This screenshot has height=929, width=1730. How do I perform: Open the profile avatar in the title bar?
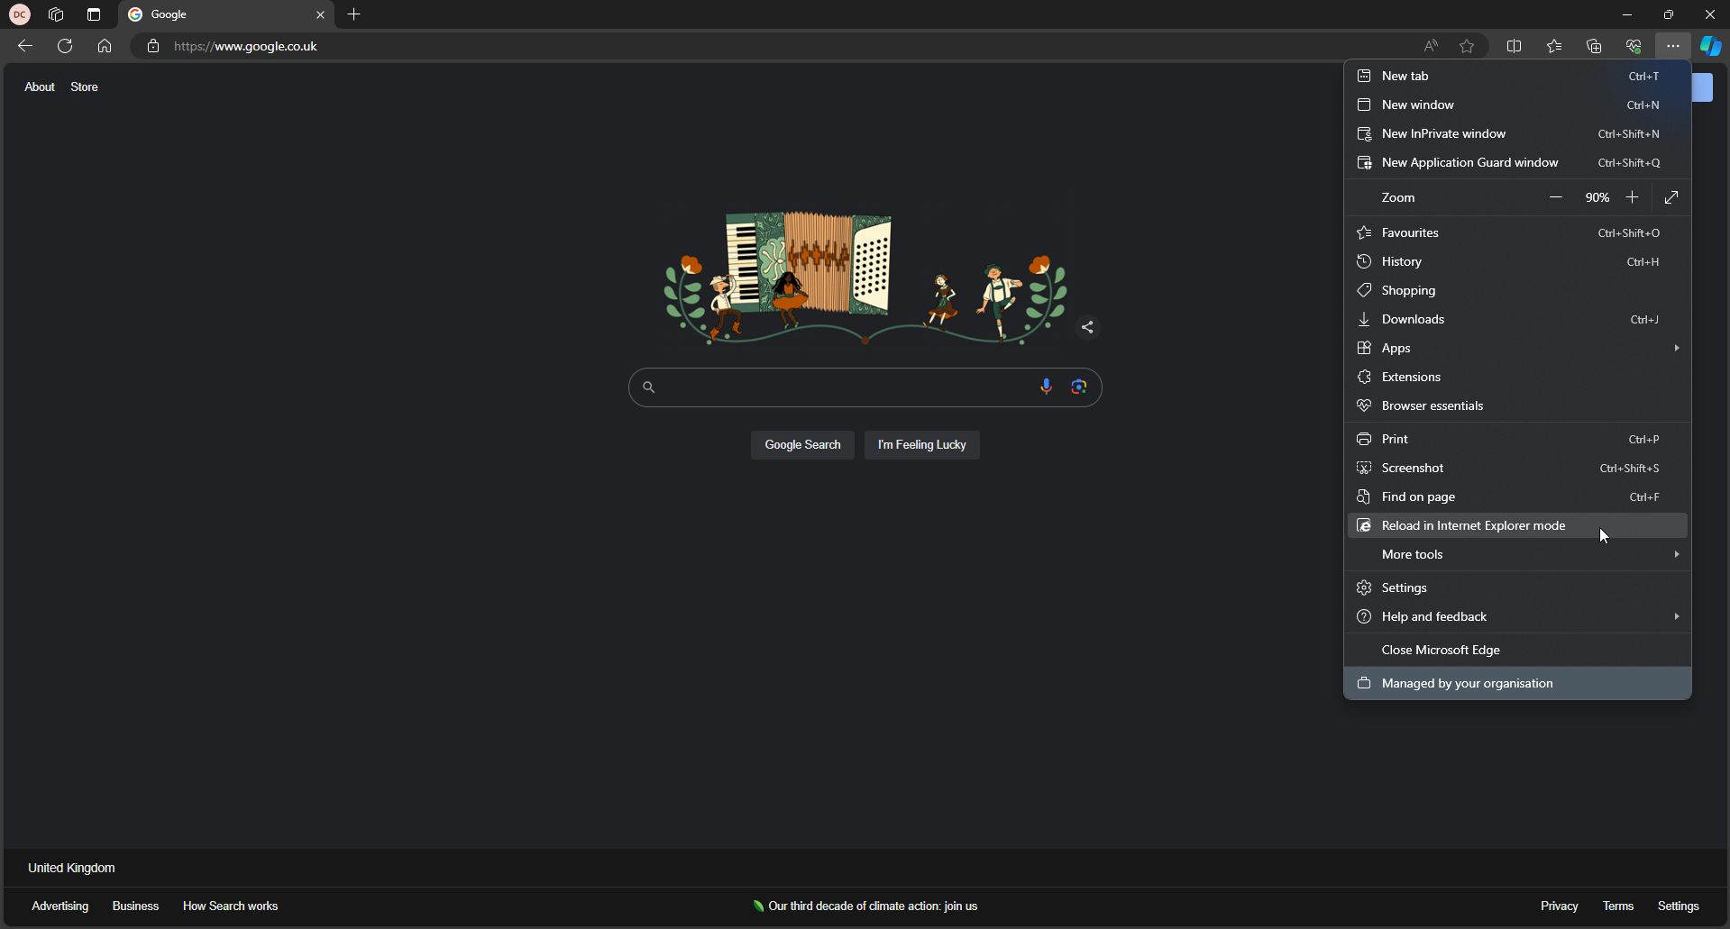pos(20,14)
